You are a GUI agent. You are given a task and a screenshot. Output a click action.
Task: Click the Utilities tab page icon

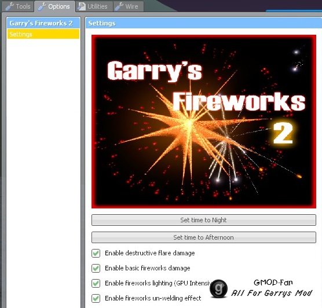(x=82, y=6)
